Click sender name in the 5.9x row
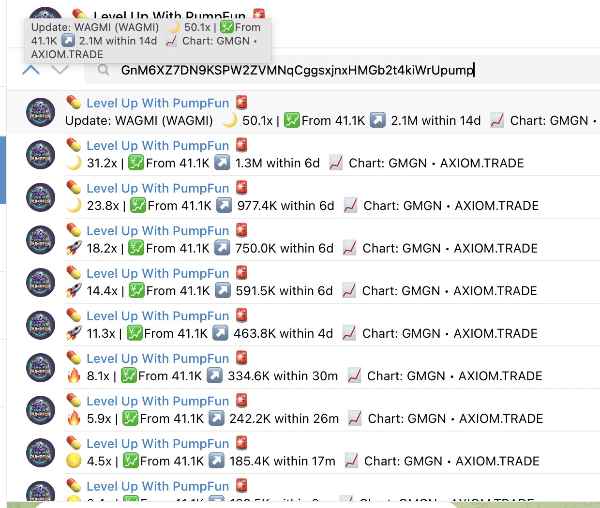The height and width of the screenshot is (508, 600). (x=158, y=401)
